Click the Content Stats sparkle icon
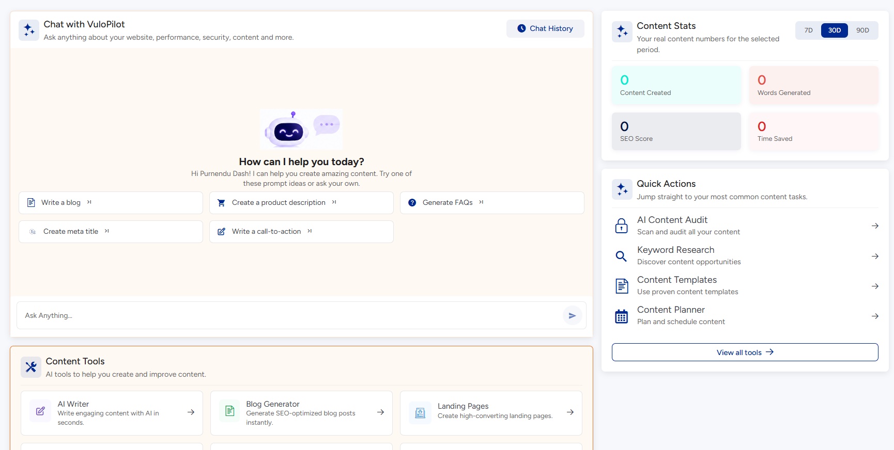 pyautogui.click(x=622, y=32)
